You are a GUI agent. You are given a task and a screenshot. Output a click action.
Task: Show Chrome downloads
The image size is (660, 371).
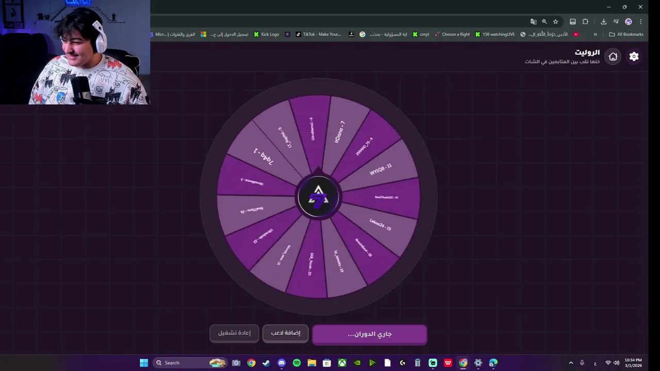(604, 22)
